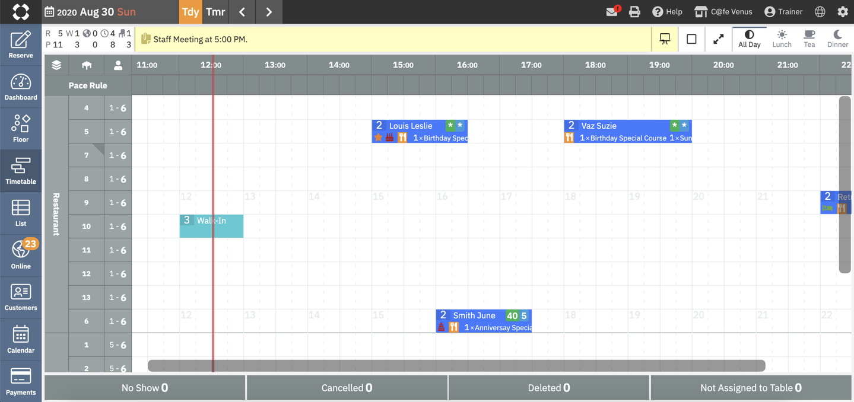Click the vertical timetable scrollbar
The width and height of the screenshot is (854, 402).
(x=845, y=184)
